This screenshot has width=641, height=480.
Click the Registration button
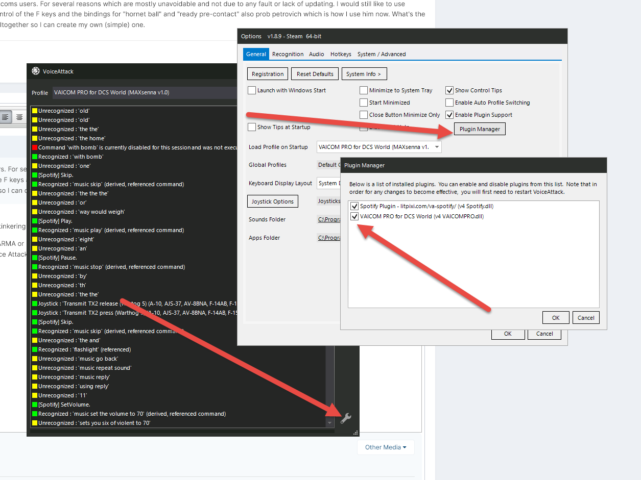(x=268, y=74)
